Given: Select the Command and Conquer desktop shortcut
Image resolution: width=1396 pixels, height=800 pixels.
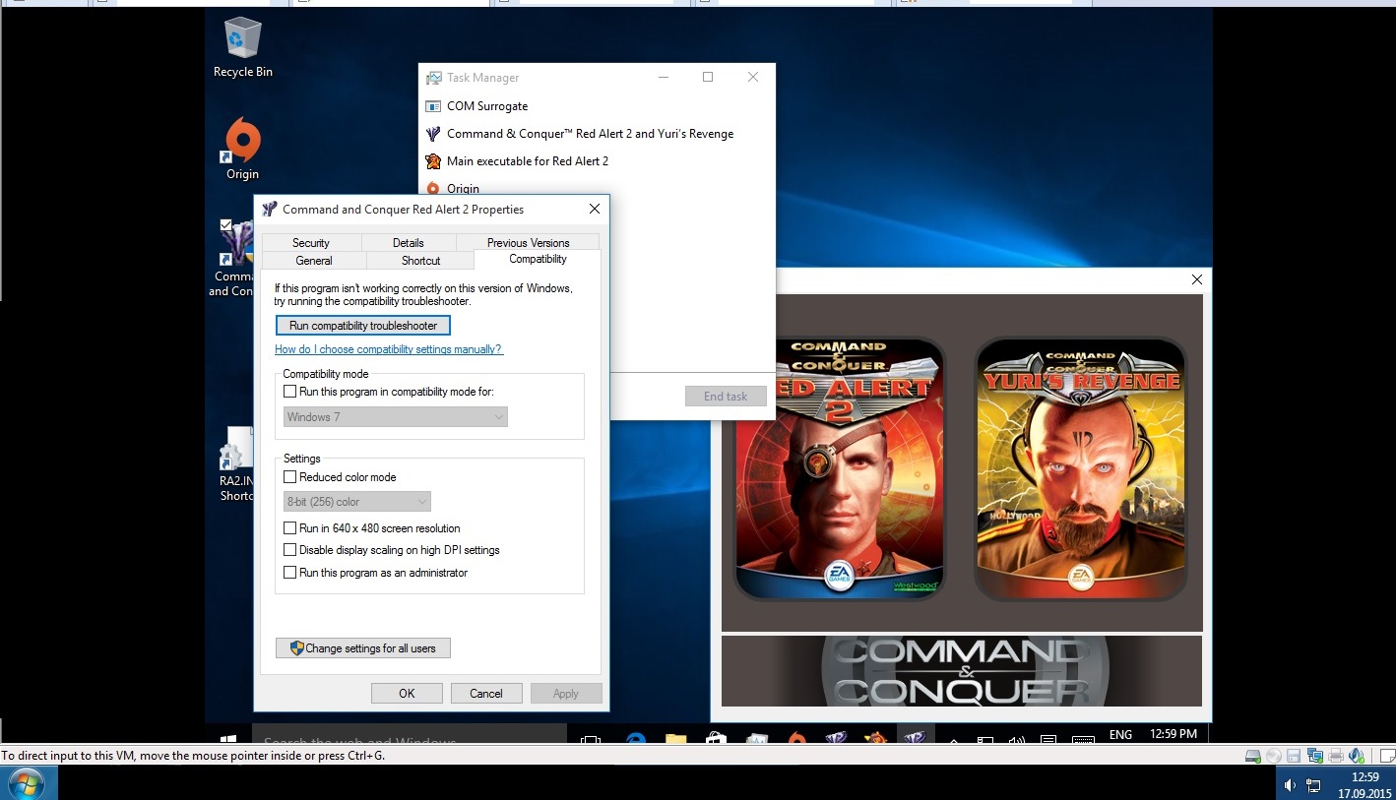Looking at the screenshot, I should [233, 258].
